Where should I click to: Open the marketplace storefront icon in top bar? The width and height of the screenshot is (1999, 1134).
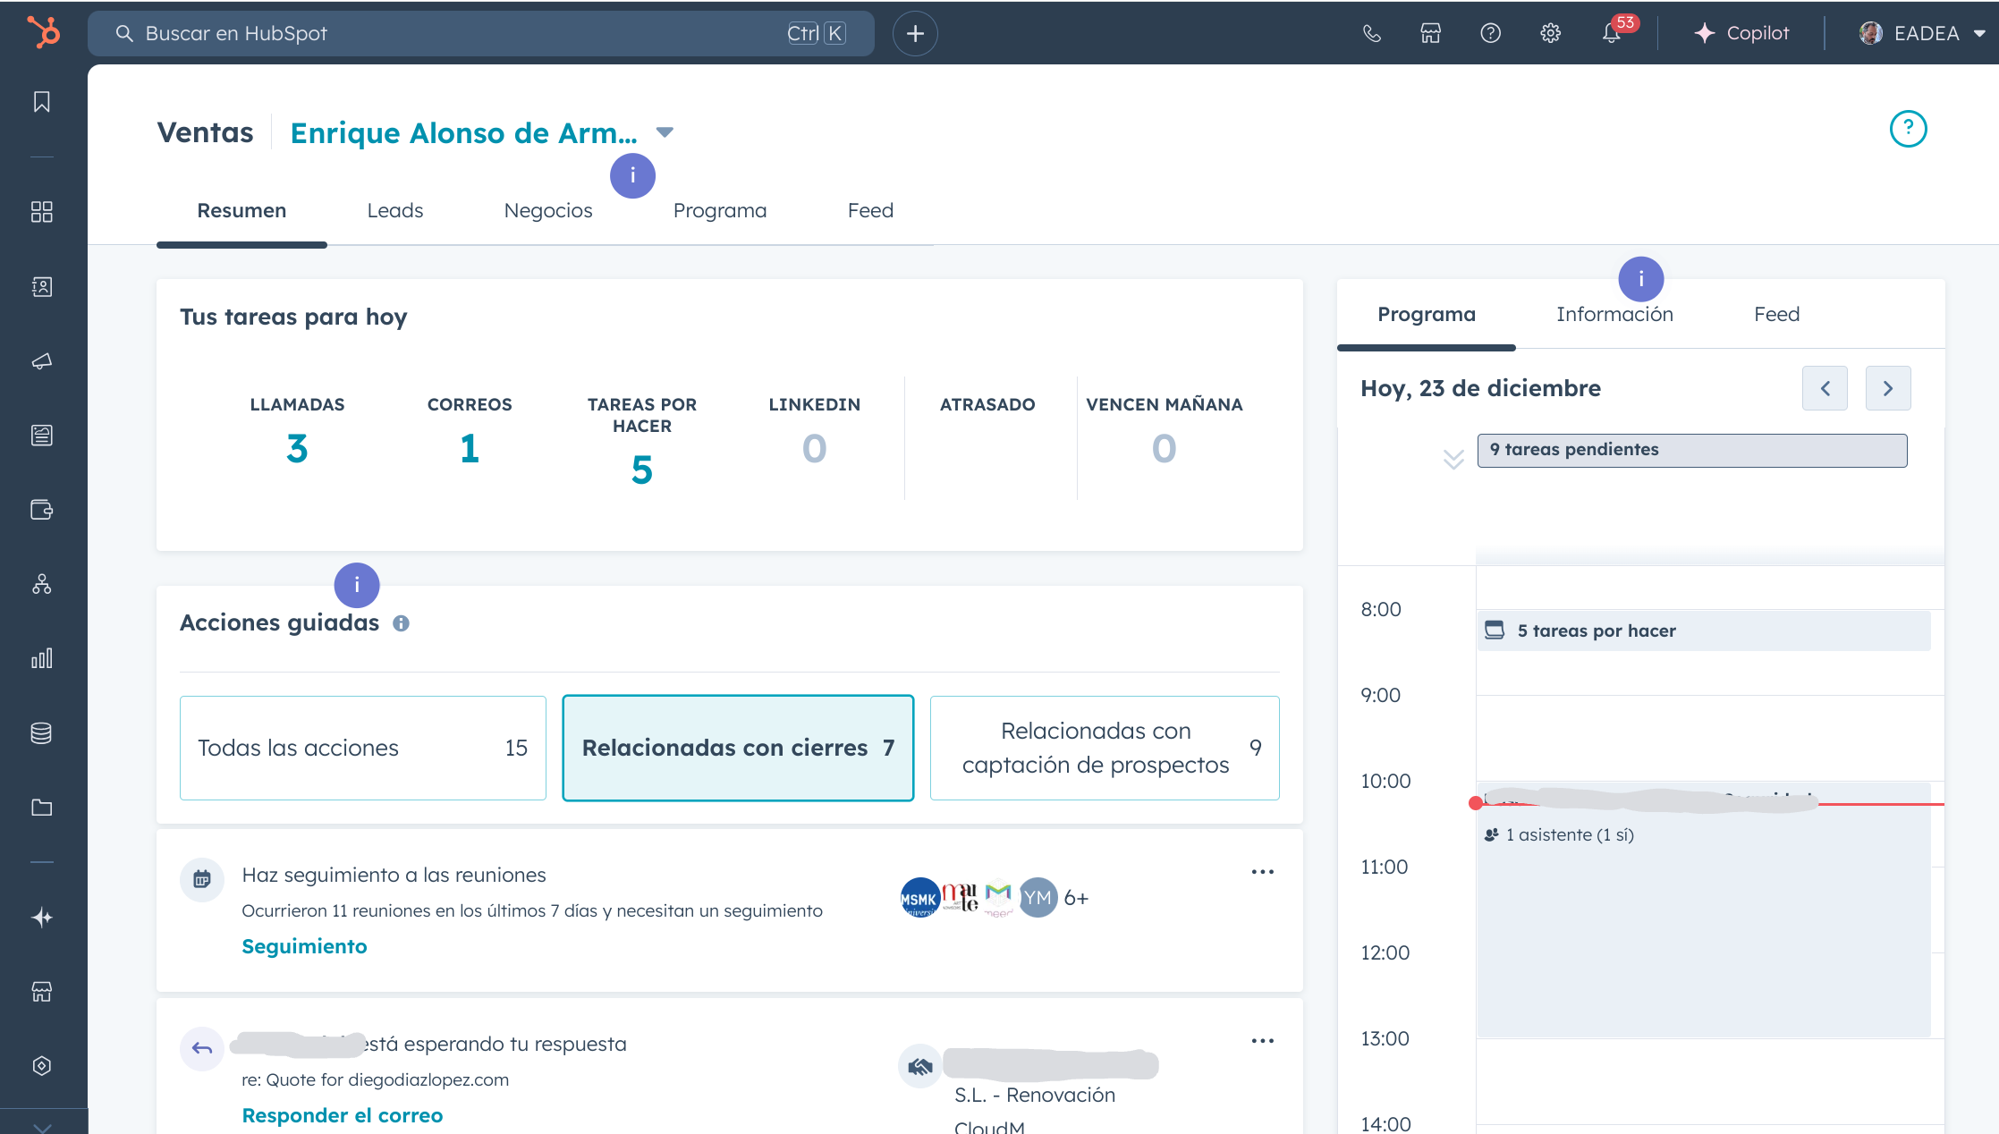tap(1430, 34)
